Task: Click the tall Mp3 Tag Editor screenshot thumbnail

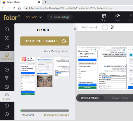Action: [x=28, y=79]
